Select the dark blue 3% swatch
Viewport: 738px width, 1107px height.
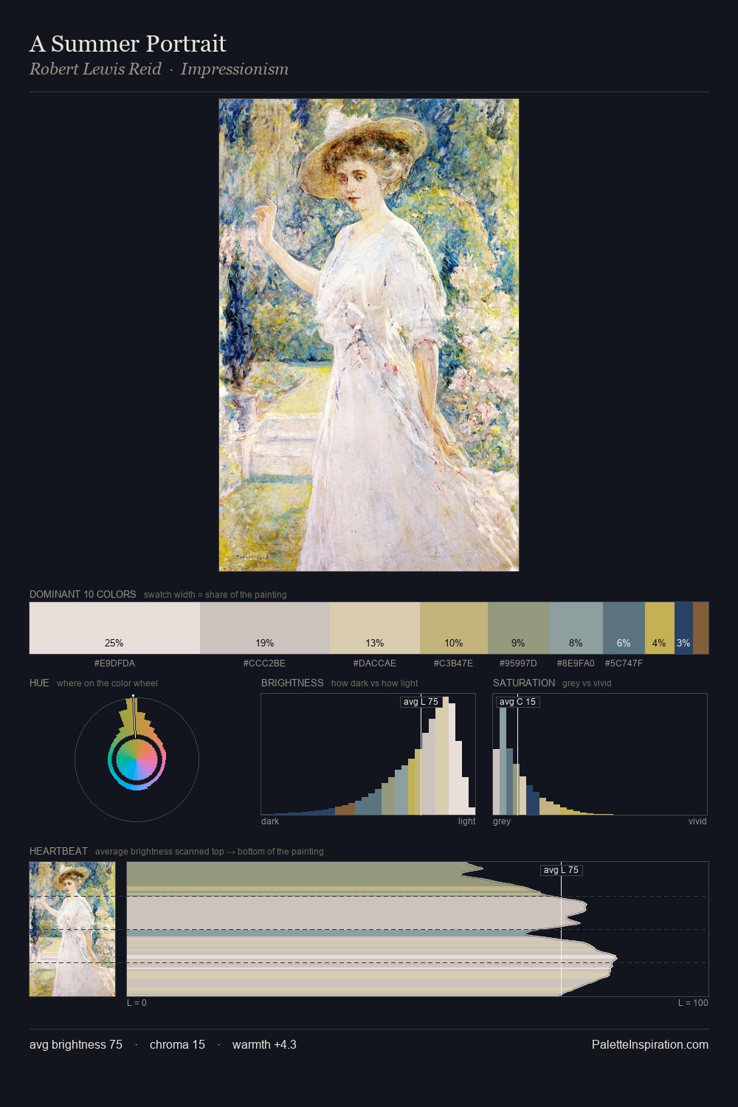[x=683, y=628]
